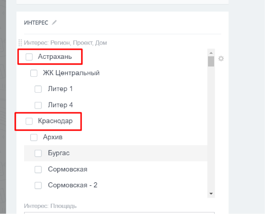
Task: Click the ЖК Центральный project label
Action: pyautogui.click(x=71, y=73)
